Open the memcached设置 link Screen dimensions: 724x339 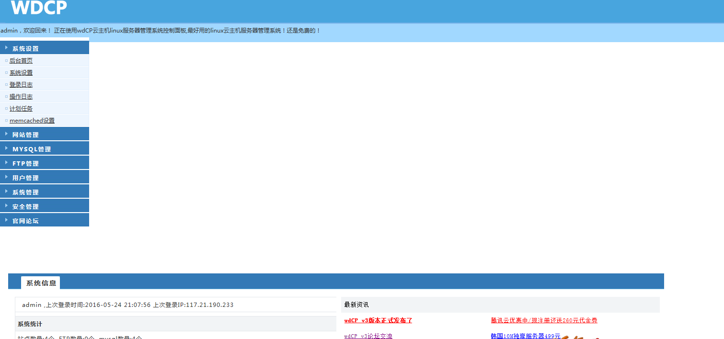32,121
